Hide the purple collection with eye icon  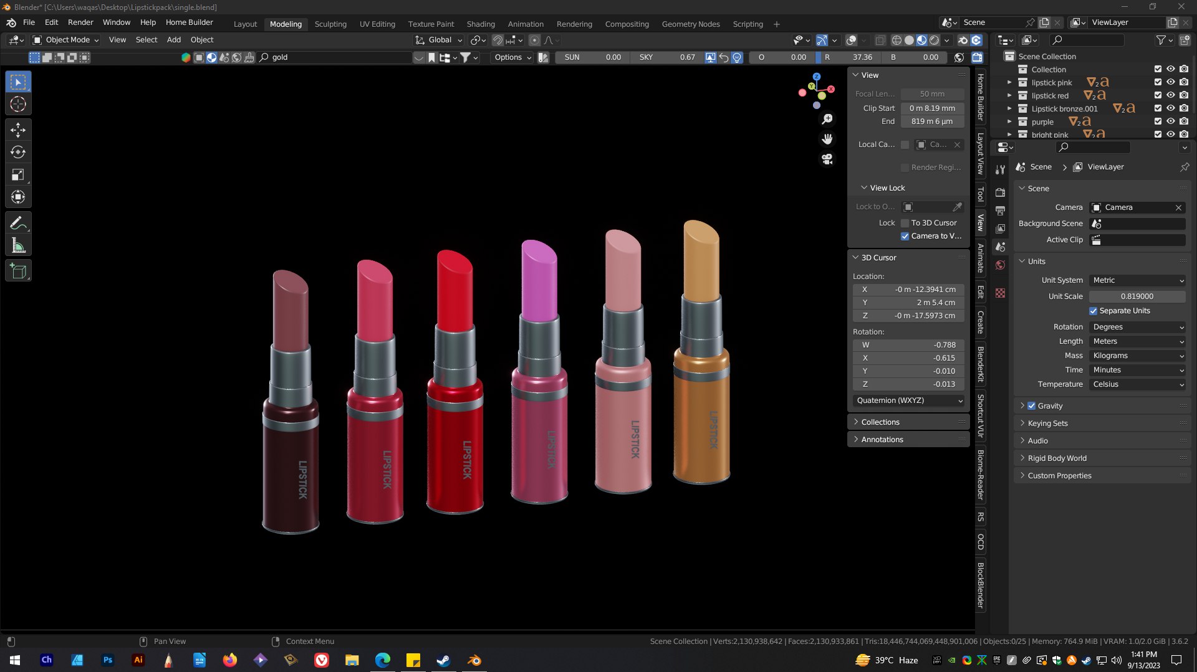[x=1171, y=121]
